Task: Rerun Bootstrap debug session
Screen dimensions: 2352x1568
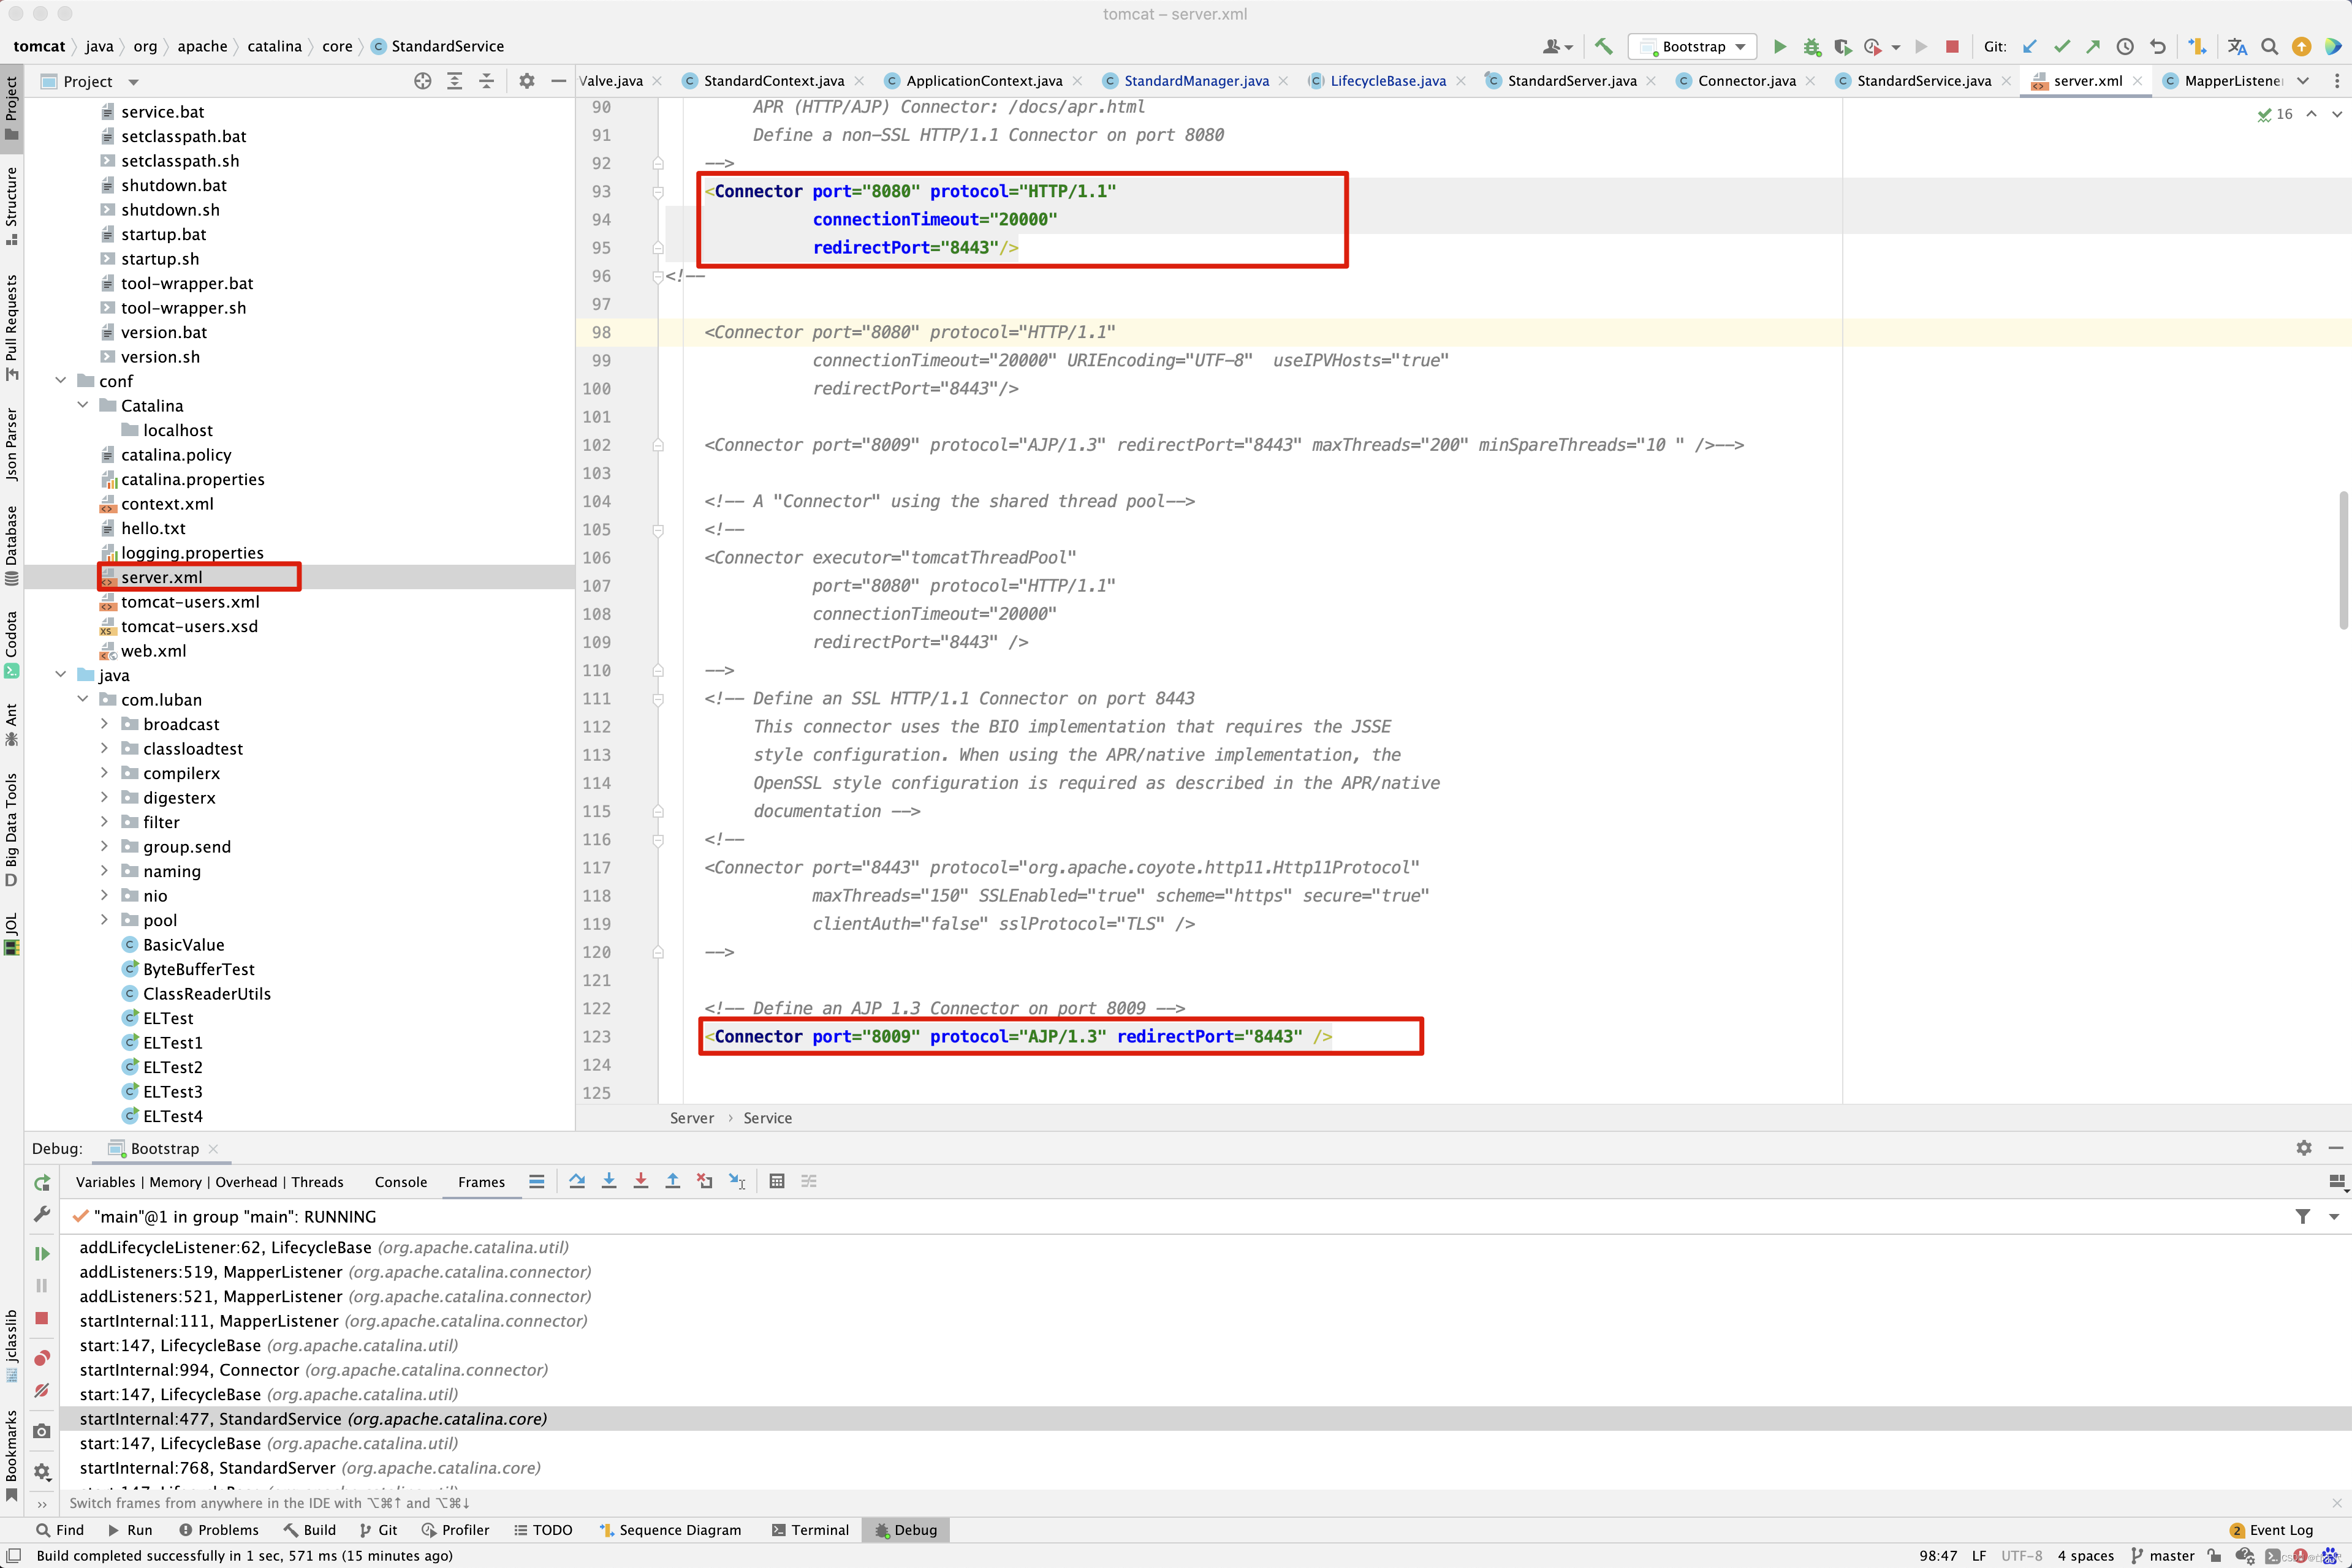Action: click(x=41, y=1183)
